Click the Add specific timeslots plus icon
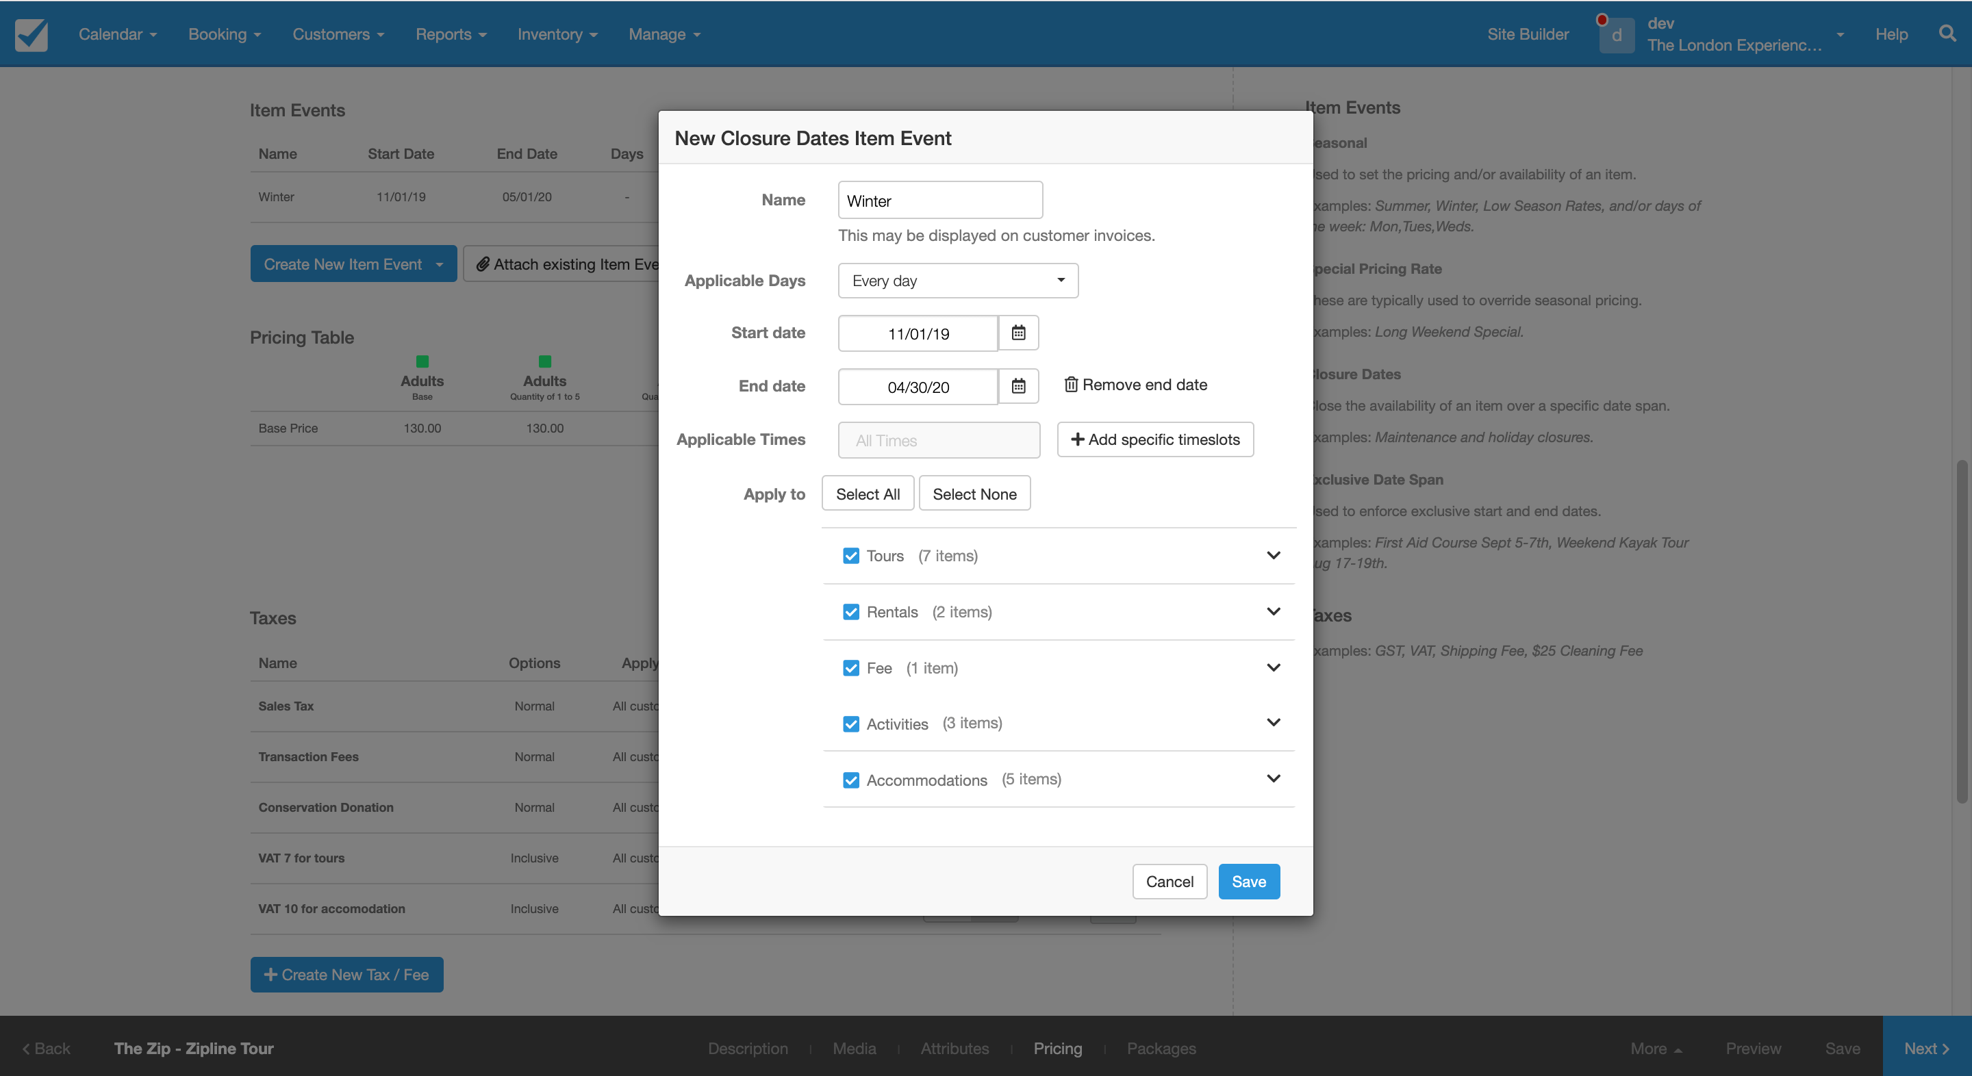1972x1076 pixels. click(1076, 439)
